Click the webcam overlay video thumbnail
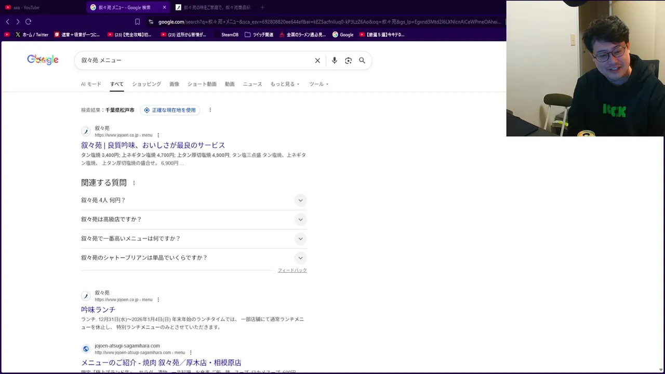The width and height of the screenshot is (665, 374). [x=585, y=69]
